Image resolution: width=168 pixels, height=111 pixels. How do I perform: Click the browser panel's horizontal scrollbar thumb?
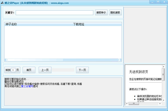tap(134, 103)
